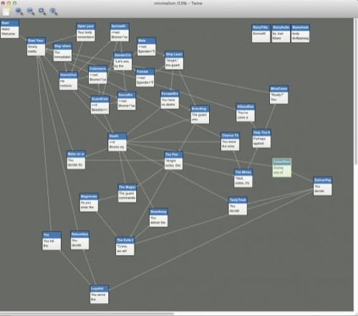
Task: Select the Stylesheet passage box
Action: point(301,34)
